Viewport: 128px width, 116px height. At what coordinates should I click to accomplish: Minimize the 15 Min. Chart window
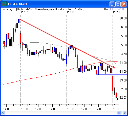pyautogui.click(x=112, y=4)
